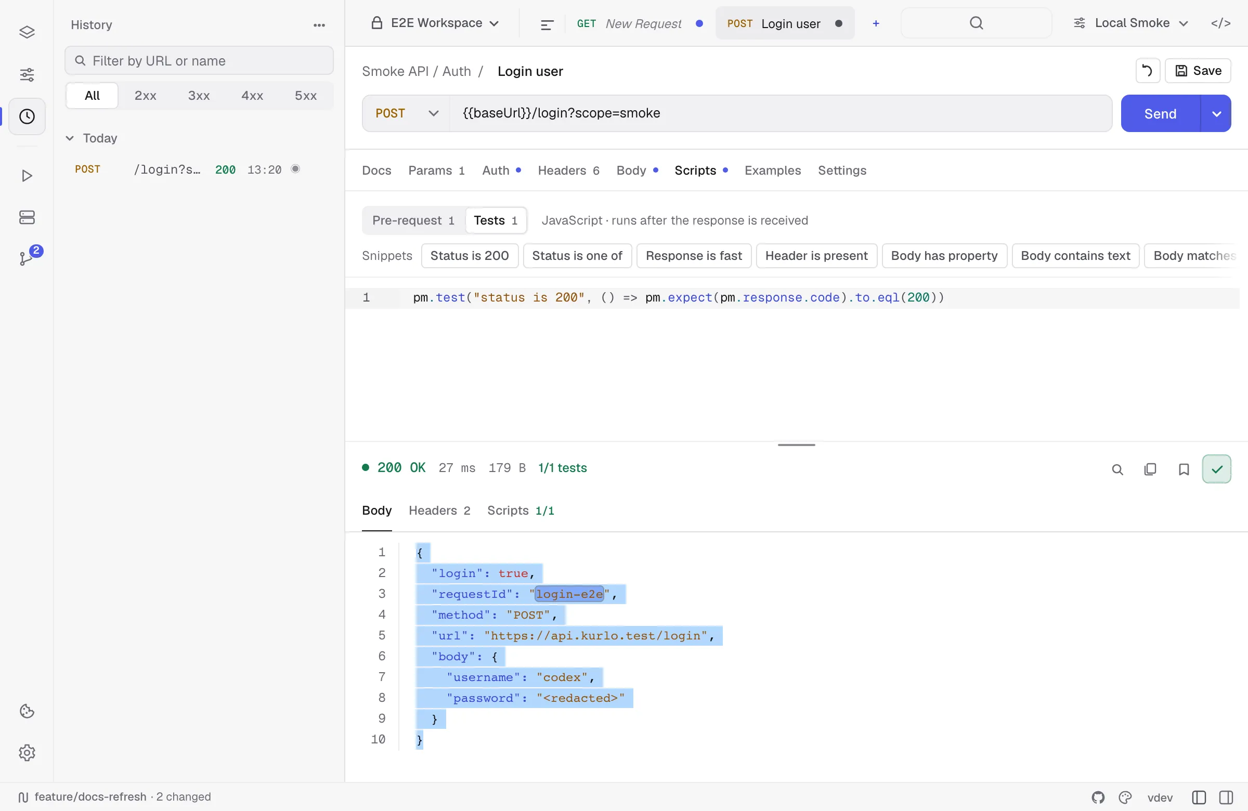Open History panel more options menu
Viewport: 1248px width, 811px height.
[x=319, y=24]
